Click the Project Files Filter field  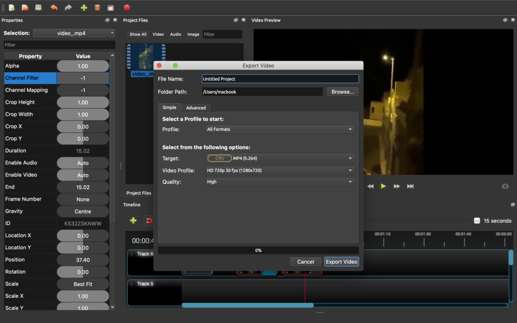click(222, 34)
